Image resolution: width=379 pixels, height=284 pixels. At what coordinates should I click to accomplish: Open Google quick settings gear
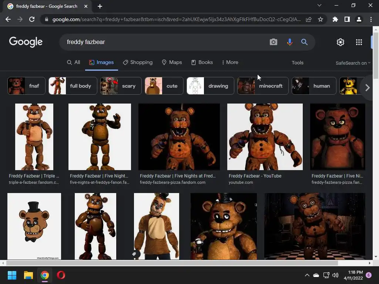coord(341,42)
